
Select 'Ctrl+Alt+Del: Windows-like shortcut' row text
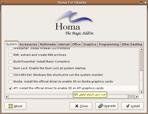[58, 75]
